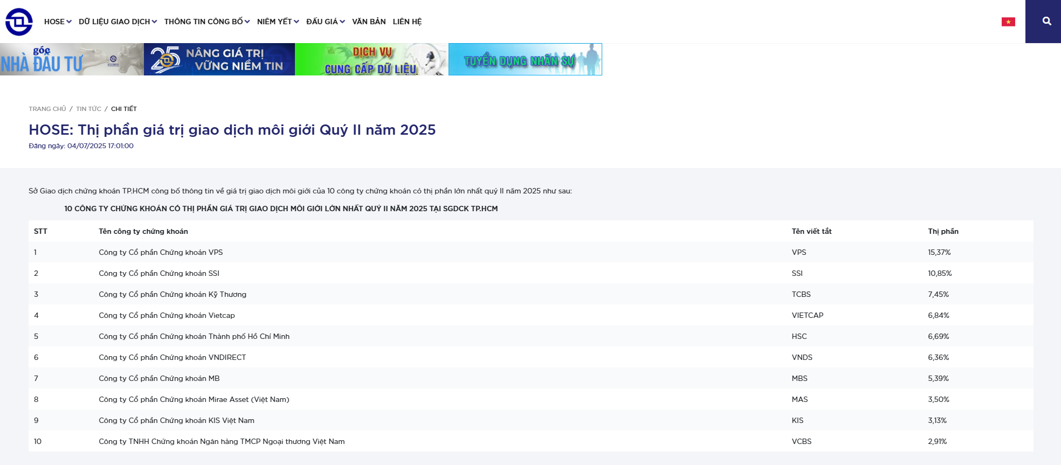Click the 3,13% market share value
The width and height of the screenshot is (1061, 465).
937,420
